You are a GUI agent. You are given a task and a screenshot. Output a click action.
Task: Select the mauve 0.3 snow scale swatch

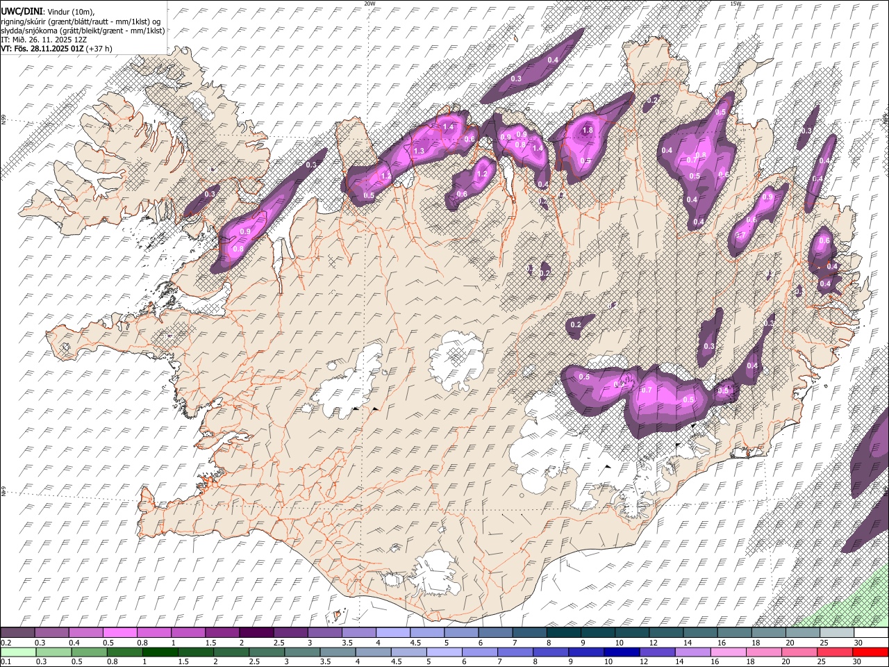[x=51, y=633]
